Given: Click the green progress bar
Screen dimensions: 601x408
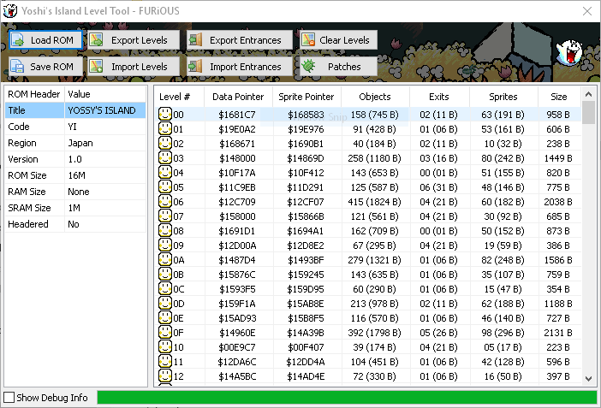Looking at the screenshot, I should (347, 397).
